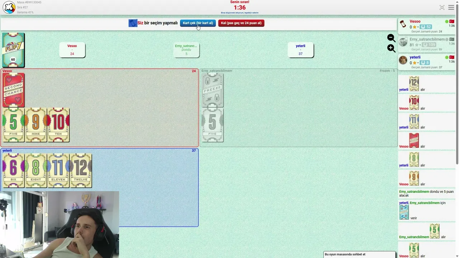Click the Second Chance card icon in the log
The height and width of the screenshot is (258, 459).
[414, 140]
